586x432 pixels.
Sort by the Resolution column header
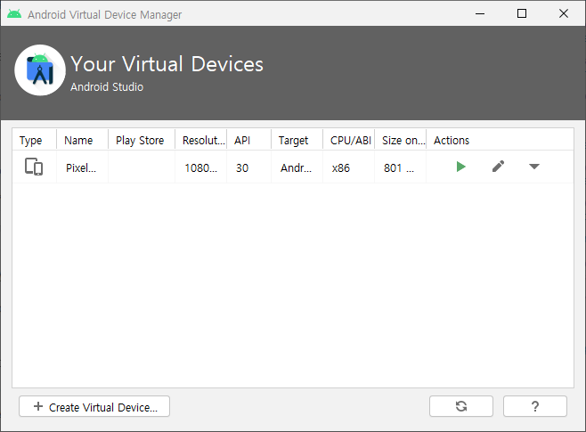click(x=201, y=140)
